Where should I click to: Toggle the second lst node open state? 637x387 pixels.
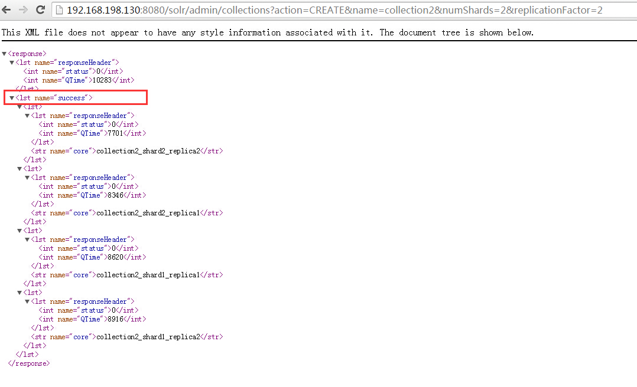pos(19,168)
